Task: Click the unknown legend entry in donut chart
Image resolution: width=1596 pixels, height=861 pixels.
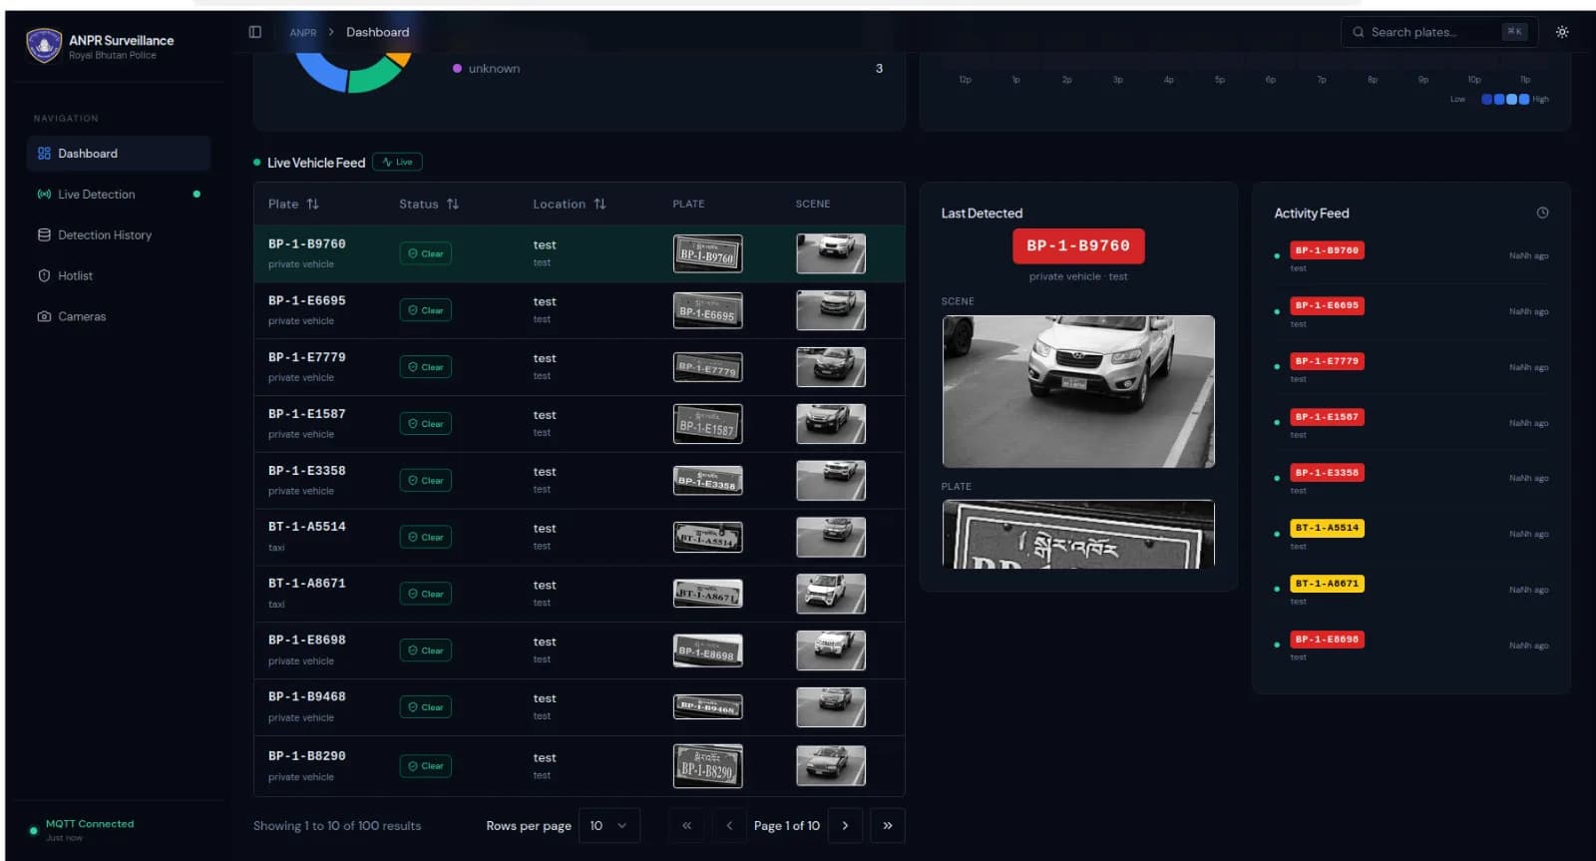Action: 486,69
